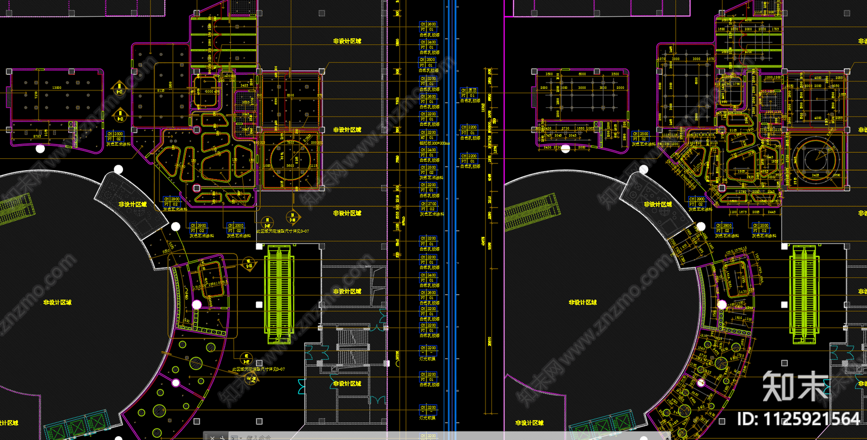This screenshot has height=440, width=867.
Task: Select the 13000 dimension text
Action: click(57, 88)
